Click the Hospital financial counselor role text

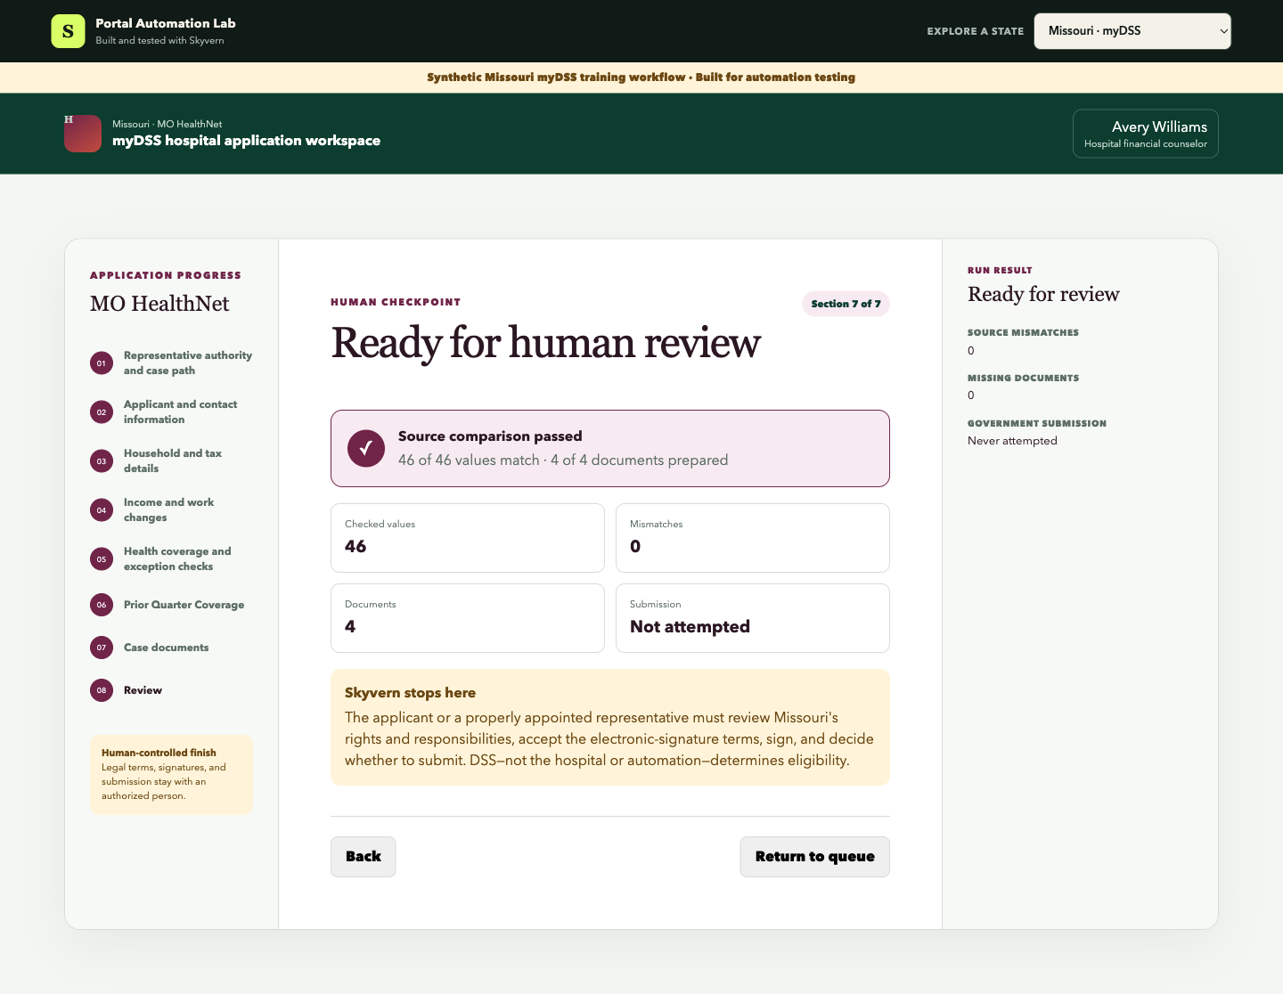tap(1146, 144)
